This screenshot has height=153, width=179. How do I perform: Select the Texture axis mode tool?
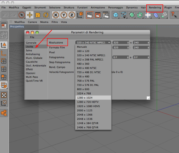pos(4,103)
